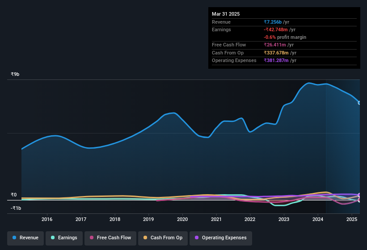This screenshot has width=367, height=250.
Task: Click the 2018 x-axis label
Action: point(115,219)
